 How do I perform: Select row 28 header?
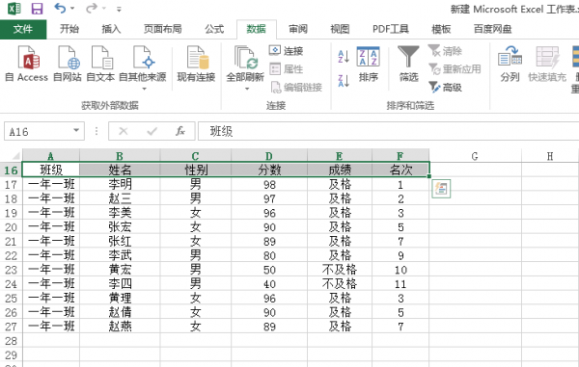(x=11, y=340)
